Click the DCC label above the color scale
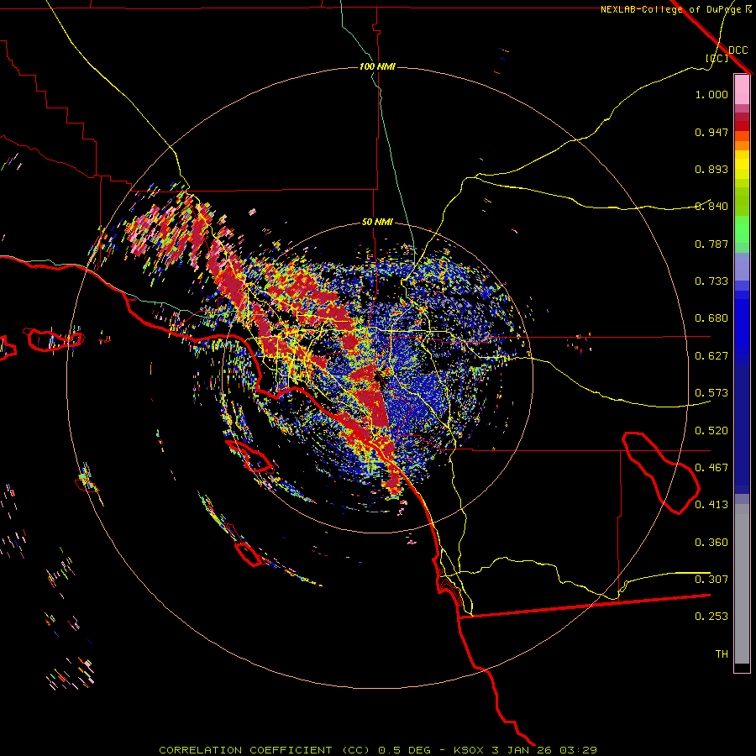Viewport: 756px width, 756px height. [738, 50]
